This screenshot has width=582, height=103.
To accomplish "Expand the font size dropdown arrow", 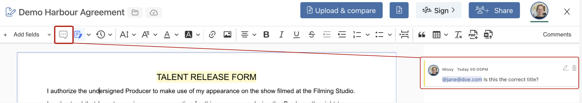I will [x=134, y=35].
